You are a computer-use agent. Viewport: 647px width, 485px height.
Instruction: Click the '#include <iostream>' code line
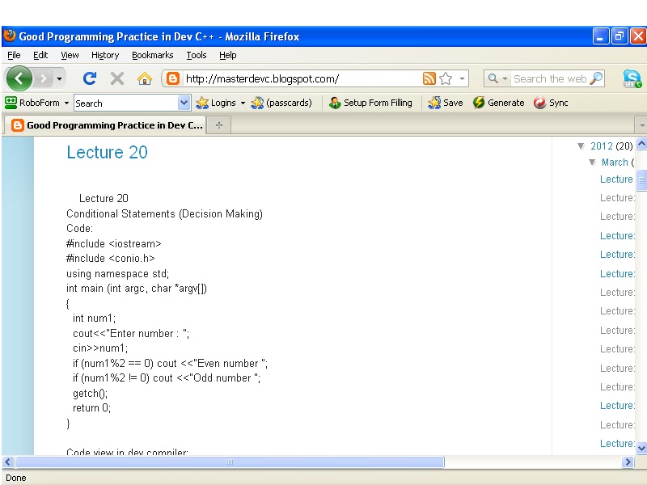pyautogui.click(x=113, y=244)
